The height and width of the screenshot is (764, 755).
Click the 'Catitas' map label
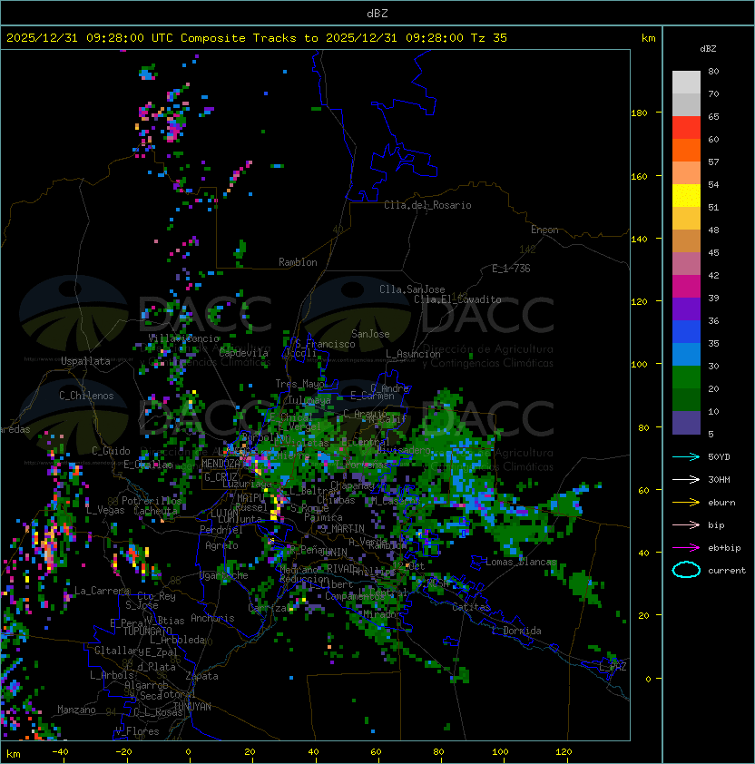tap(471, 608)
